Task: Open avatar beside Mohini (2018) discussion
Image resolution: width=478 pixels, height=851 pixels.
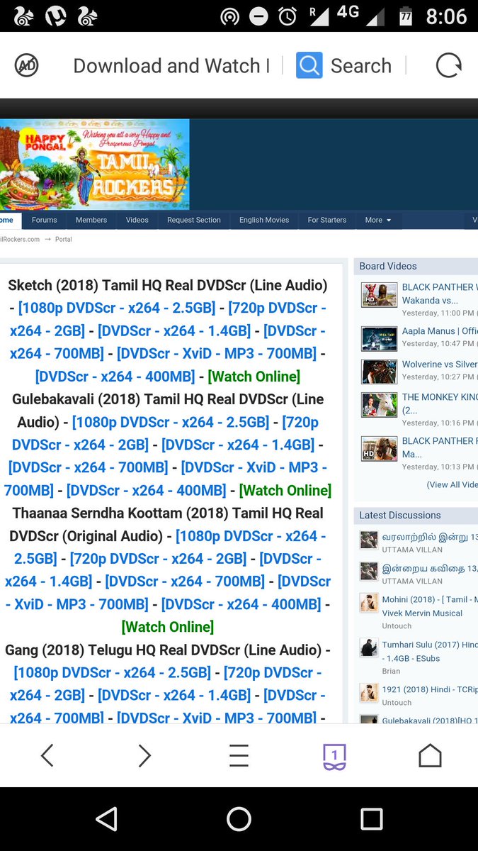Action: tap(368, 603)
